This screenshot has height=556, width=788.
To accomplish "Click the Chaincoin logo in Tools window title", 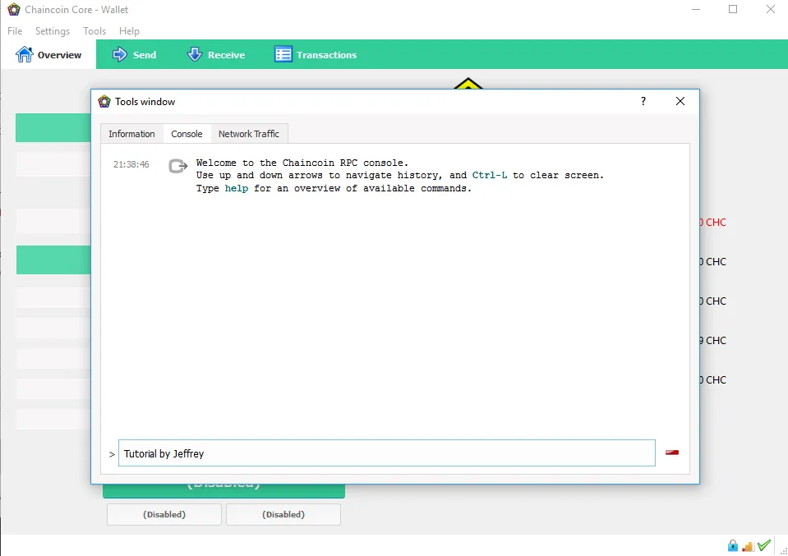I will click(x=104, y=102).
